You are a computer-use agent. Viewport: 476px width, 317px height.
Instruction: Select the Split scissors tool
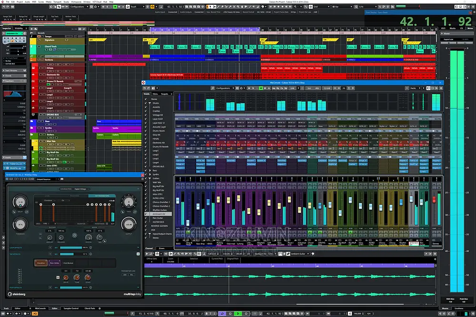226,7
